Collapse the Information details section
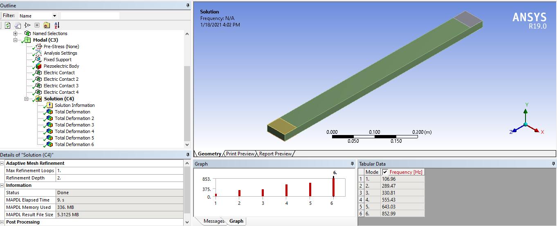The width and height of the screenshot is (557, 226). (2, 185)
